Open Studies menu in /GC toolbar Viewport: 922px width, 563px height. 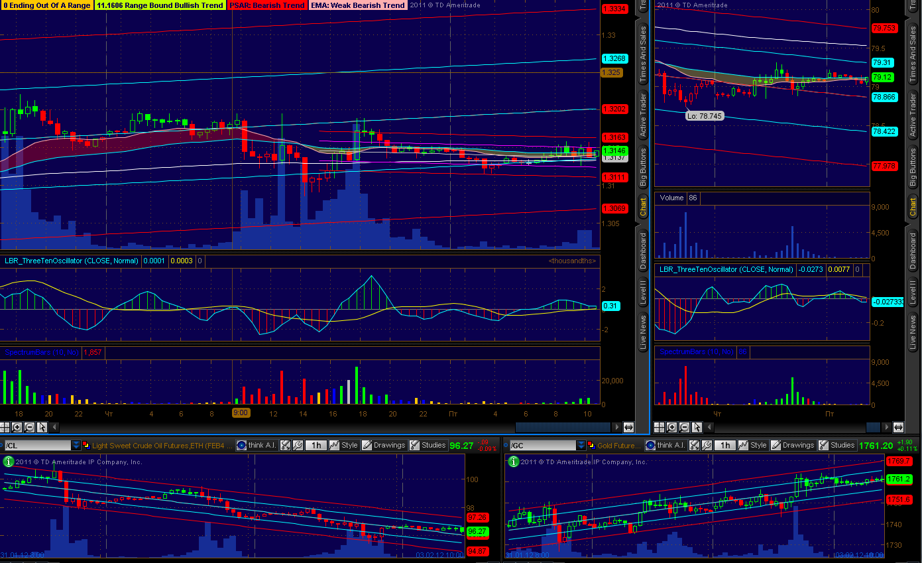(836, 445)
